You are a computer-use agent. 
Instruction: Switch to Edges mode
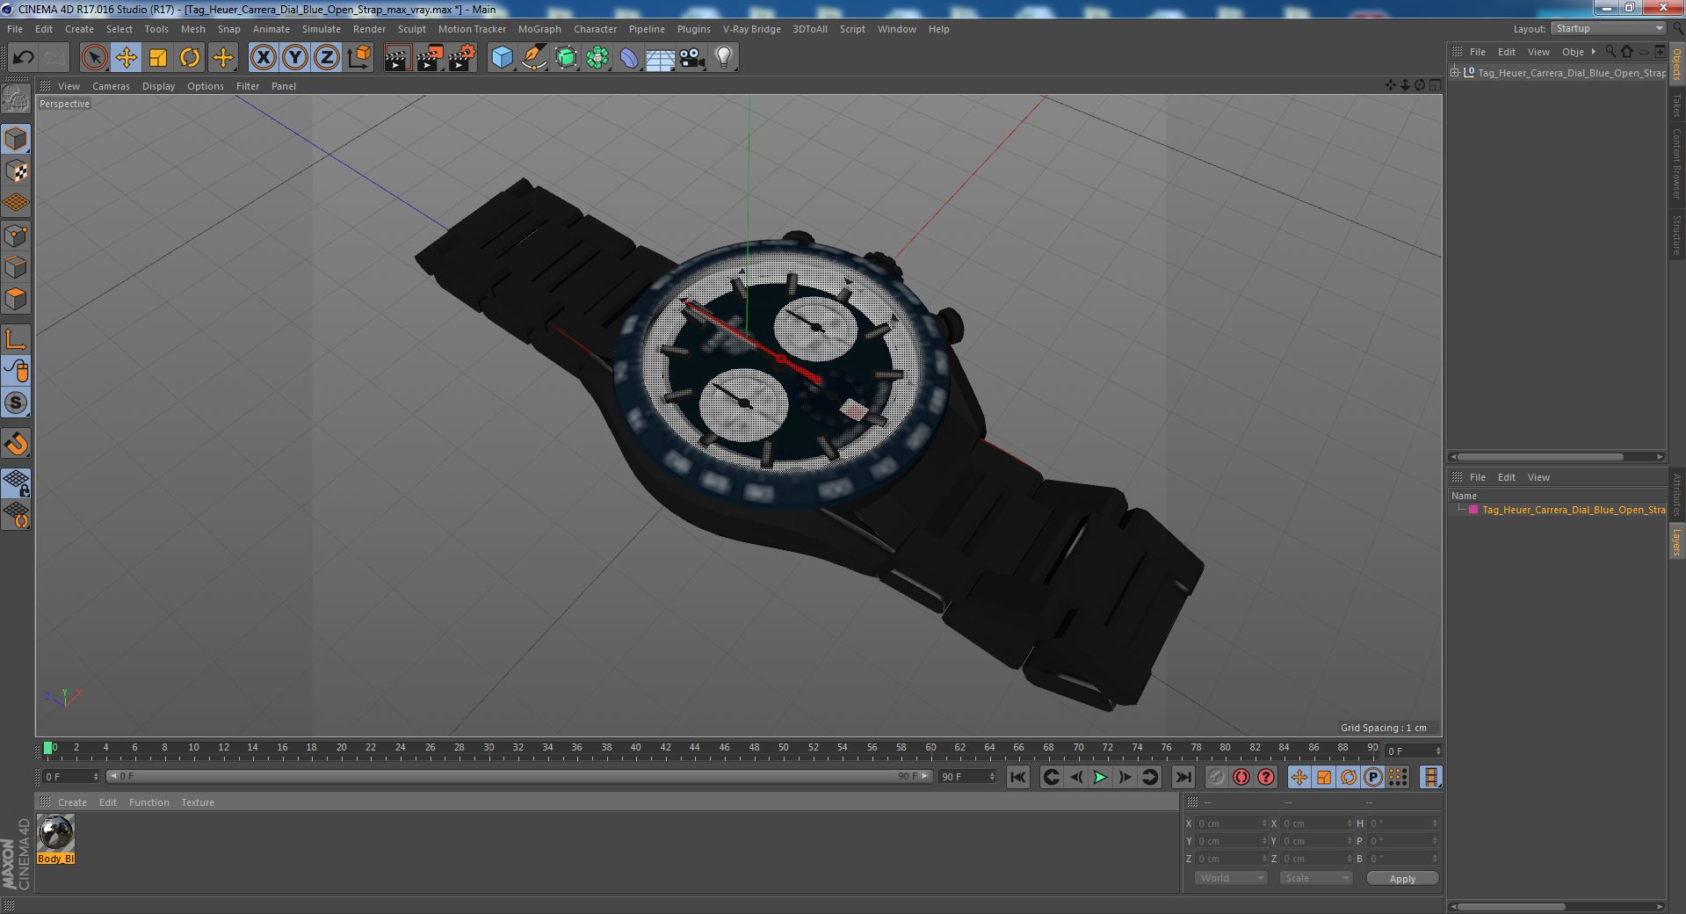point(16,267)
